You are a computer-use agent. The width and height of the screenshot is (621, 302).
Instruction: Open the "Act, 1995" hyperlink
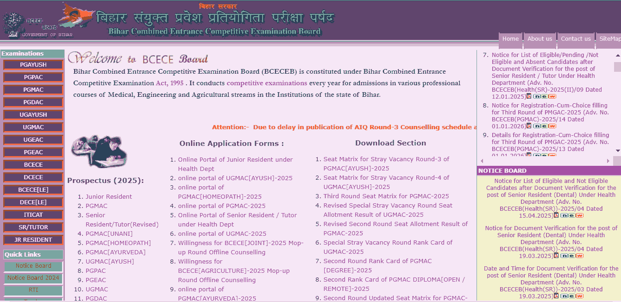coord(170,83)
